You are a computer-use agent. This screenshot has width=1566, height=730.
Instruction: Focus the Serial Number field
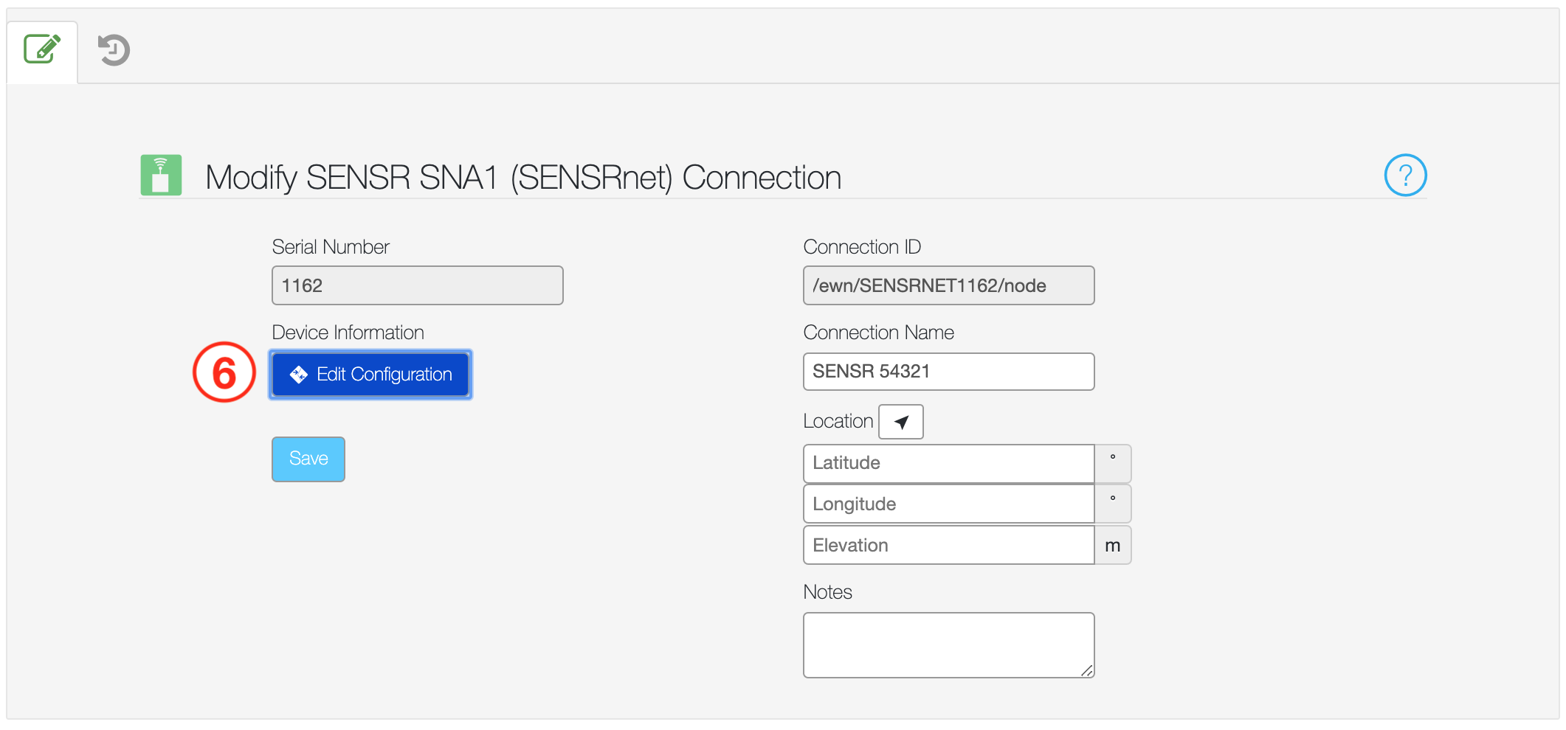pos(418,285)
